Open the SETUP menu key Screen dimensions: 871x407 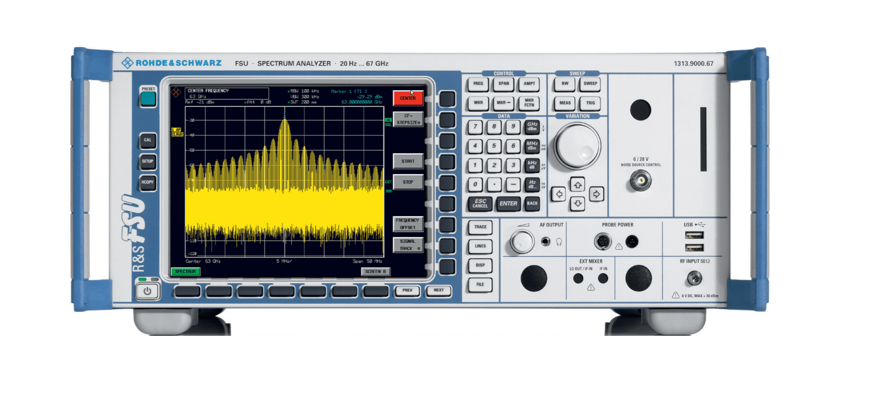(x=148, y=161)
